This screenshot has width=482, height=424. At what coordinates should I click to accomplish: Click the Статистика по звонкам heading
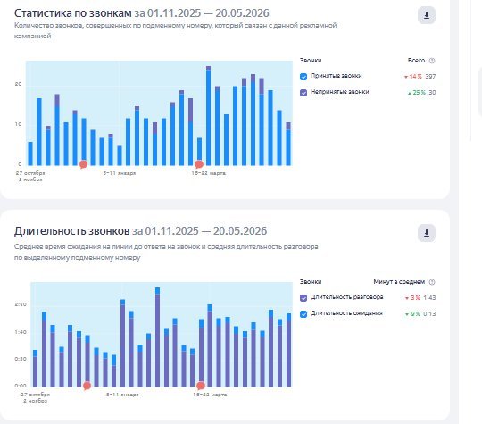[x=73, y=13]
